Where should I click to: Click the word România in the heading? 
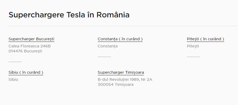(x=113, y=15)
